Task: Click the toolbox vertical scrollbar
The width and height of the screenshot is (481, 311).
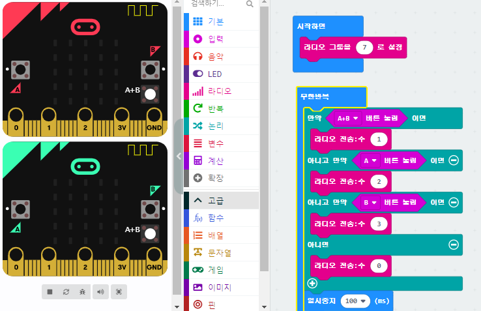Action: point(264,130)
